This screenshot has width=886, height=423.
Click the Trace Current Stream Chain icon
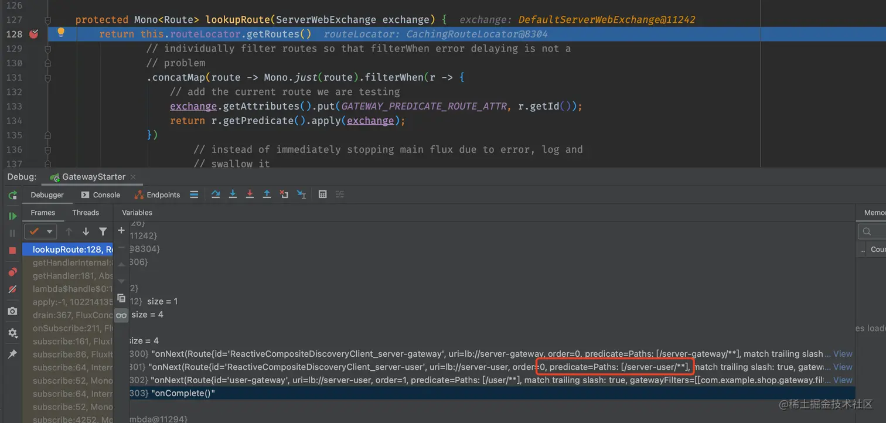click(x=340, y=195)
